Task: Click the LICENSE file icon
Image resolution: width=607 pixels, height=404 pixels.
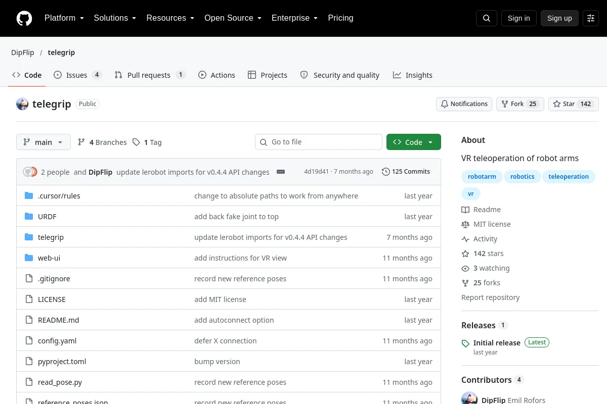Action: (29, 299)
